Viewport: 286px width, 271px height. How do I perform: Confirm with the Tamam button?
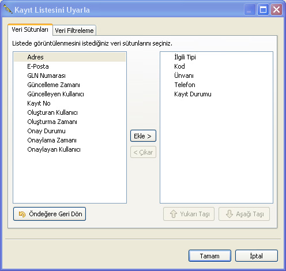210,256
